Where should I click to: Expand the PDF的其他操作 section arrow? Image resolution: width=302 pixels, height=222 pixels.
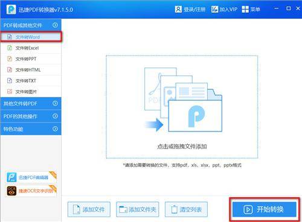tap(55, 116)
